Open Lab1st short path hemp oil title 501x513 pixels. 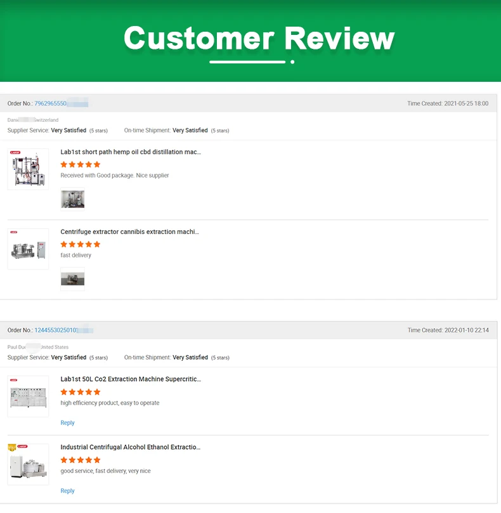(131, 152)
